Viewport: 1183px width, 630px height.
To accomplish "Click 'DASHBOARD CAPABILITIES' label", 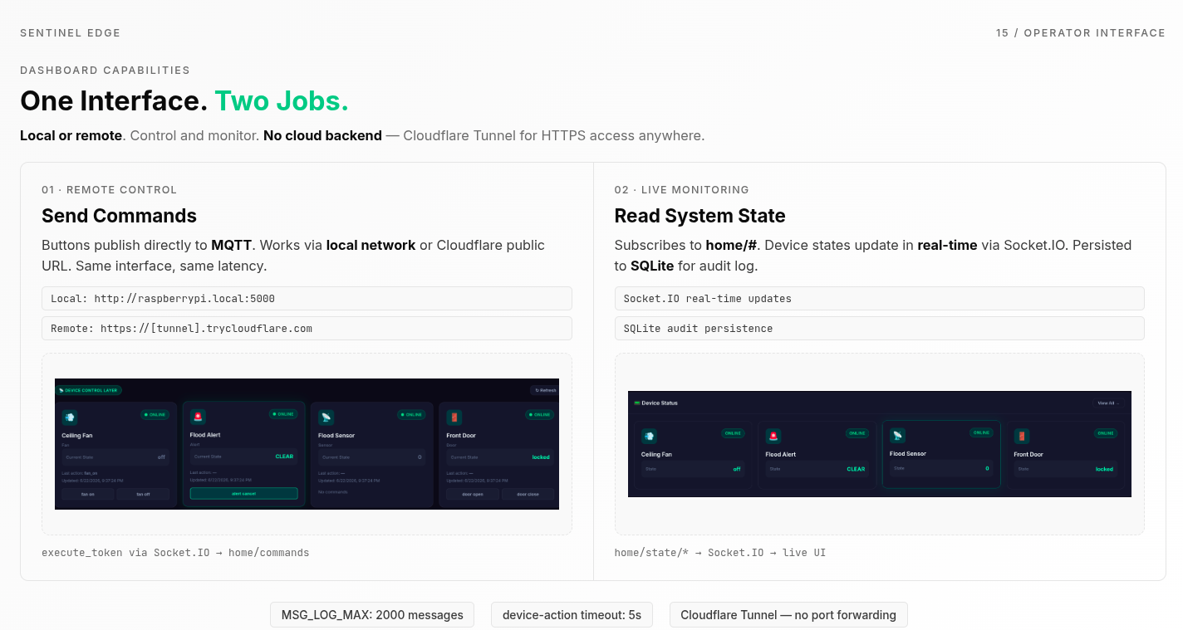I will (x=105, y=71).
